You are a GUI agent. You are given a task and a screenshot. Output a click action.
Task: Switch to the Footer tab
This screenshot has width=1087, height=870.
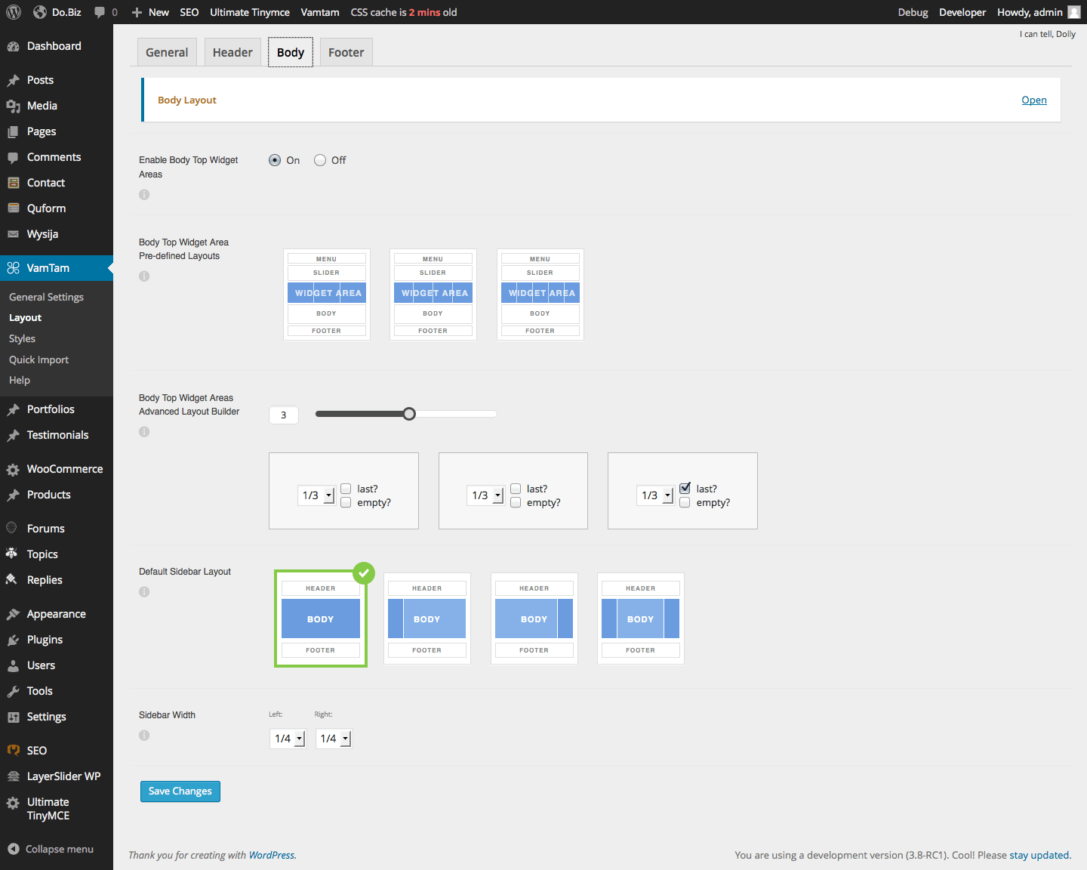click(x=346, y=53)
